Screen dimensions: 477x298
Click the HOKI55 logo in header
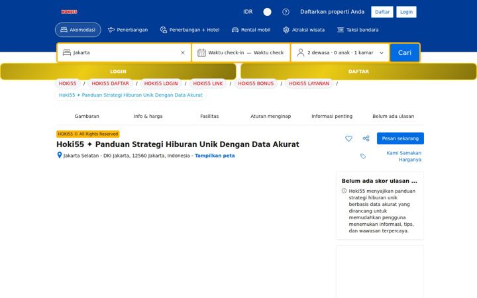pyautogui.click(x=69, y=12)
